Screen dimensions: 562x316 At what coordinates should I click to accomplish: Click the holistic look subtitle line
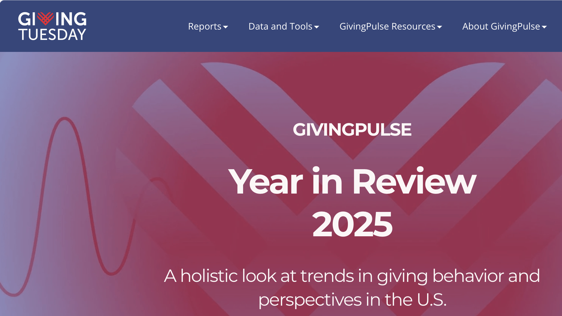click(352, 276)
